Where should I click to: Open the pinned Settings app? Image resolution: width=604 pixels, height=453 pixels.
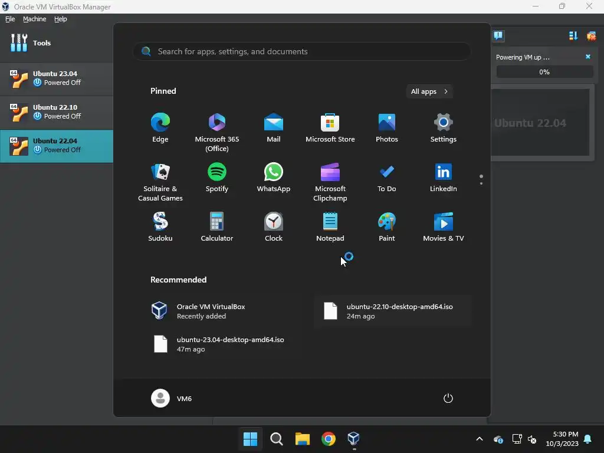tap(444, 128)
